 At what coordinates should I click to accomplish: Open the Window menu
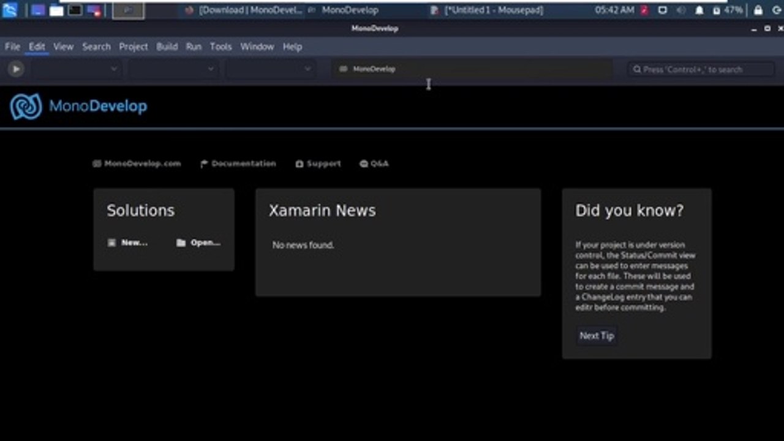click(257, 47)
